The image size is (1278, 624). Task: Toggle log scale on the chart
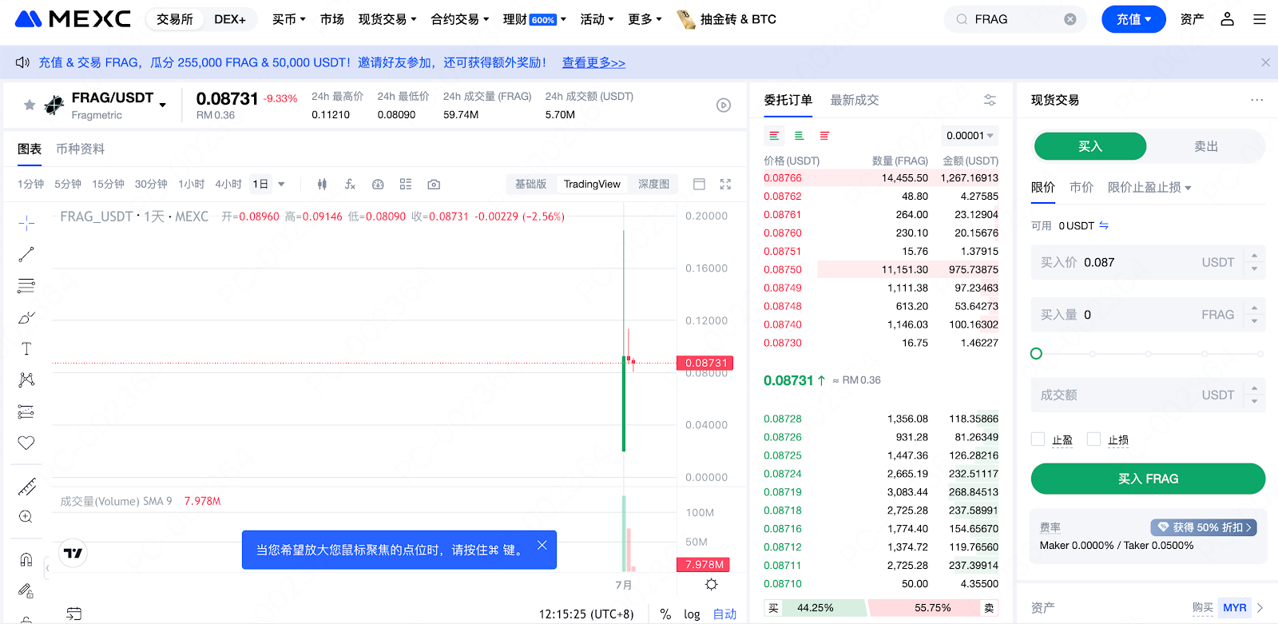pos(692,614)
